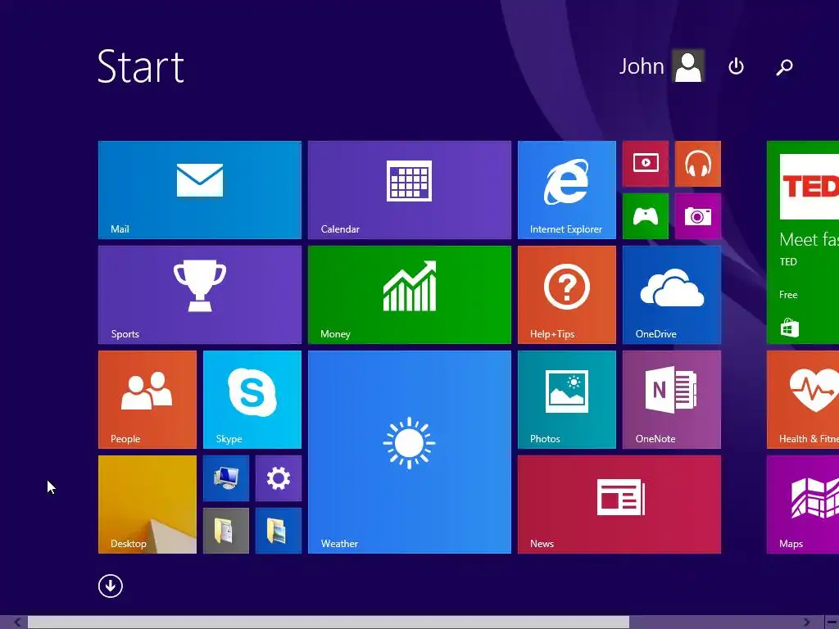This screenshot has width=839, height=629.
Task: Open the Xbox Games tile
Action: (646, 216)
